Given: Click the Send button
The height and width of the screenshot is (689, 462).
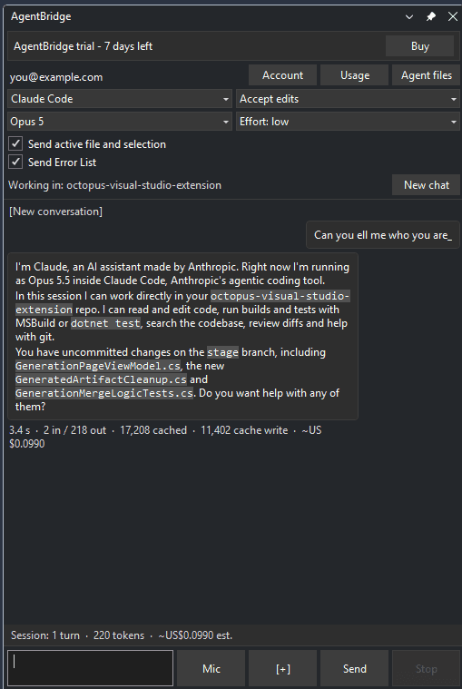Looking at the screenshot, I should pyautogui.click(x=354, y=669).
